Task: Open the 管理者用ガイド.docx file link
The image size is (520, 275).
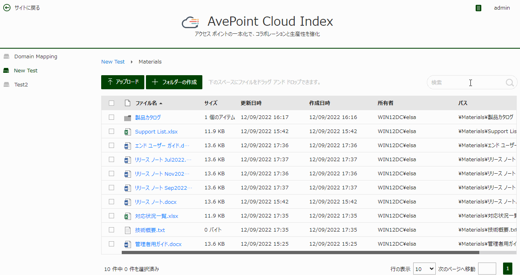Action: [158, 244]
